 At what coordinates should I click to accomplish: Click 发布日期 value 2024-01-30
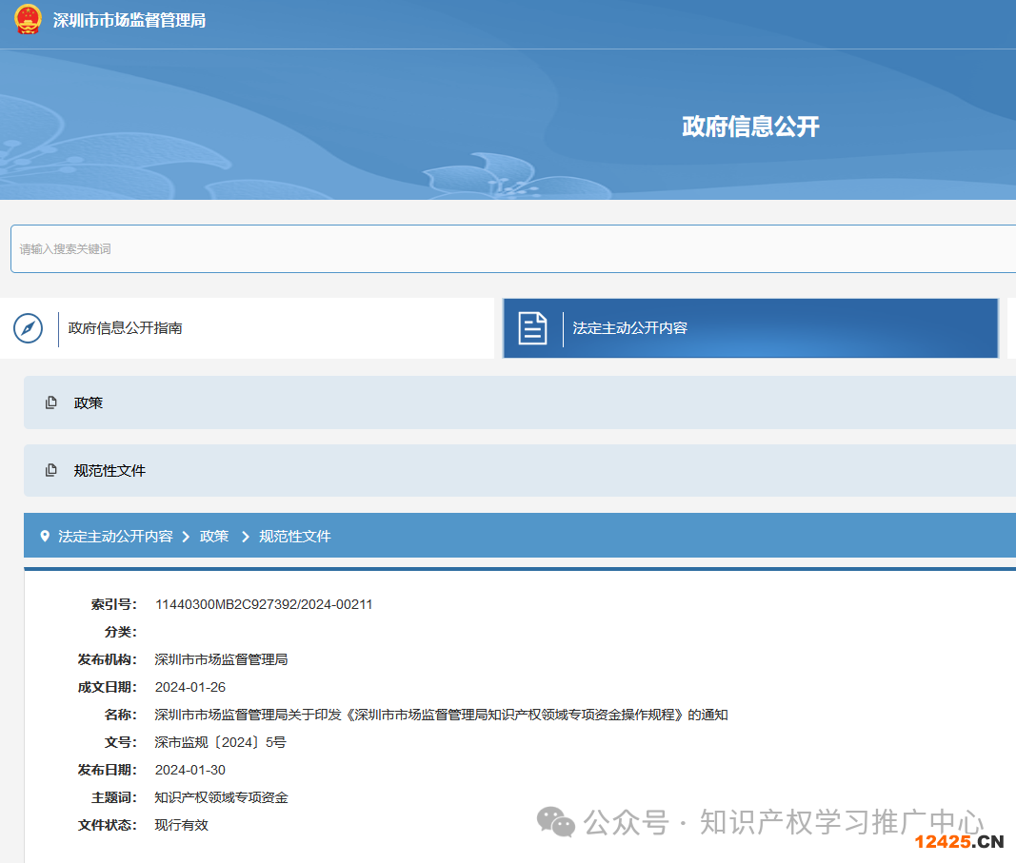[189, 770]
